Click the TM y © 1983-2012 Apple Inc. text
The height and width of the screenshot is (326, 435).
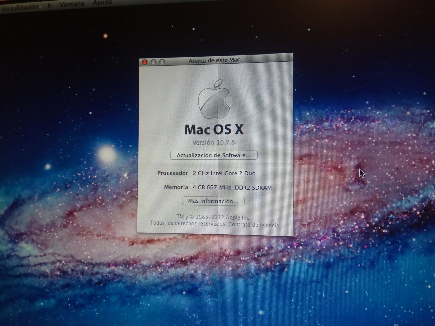click(x=213, y=217)
